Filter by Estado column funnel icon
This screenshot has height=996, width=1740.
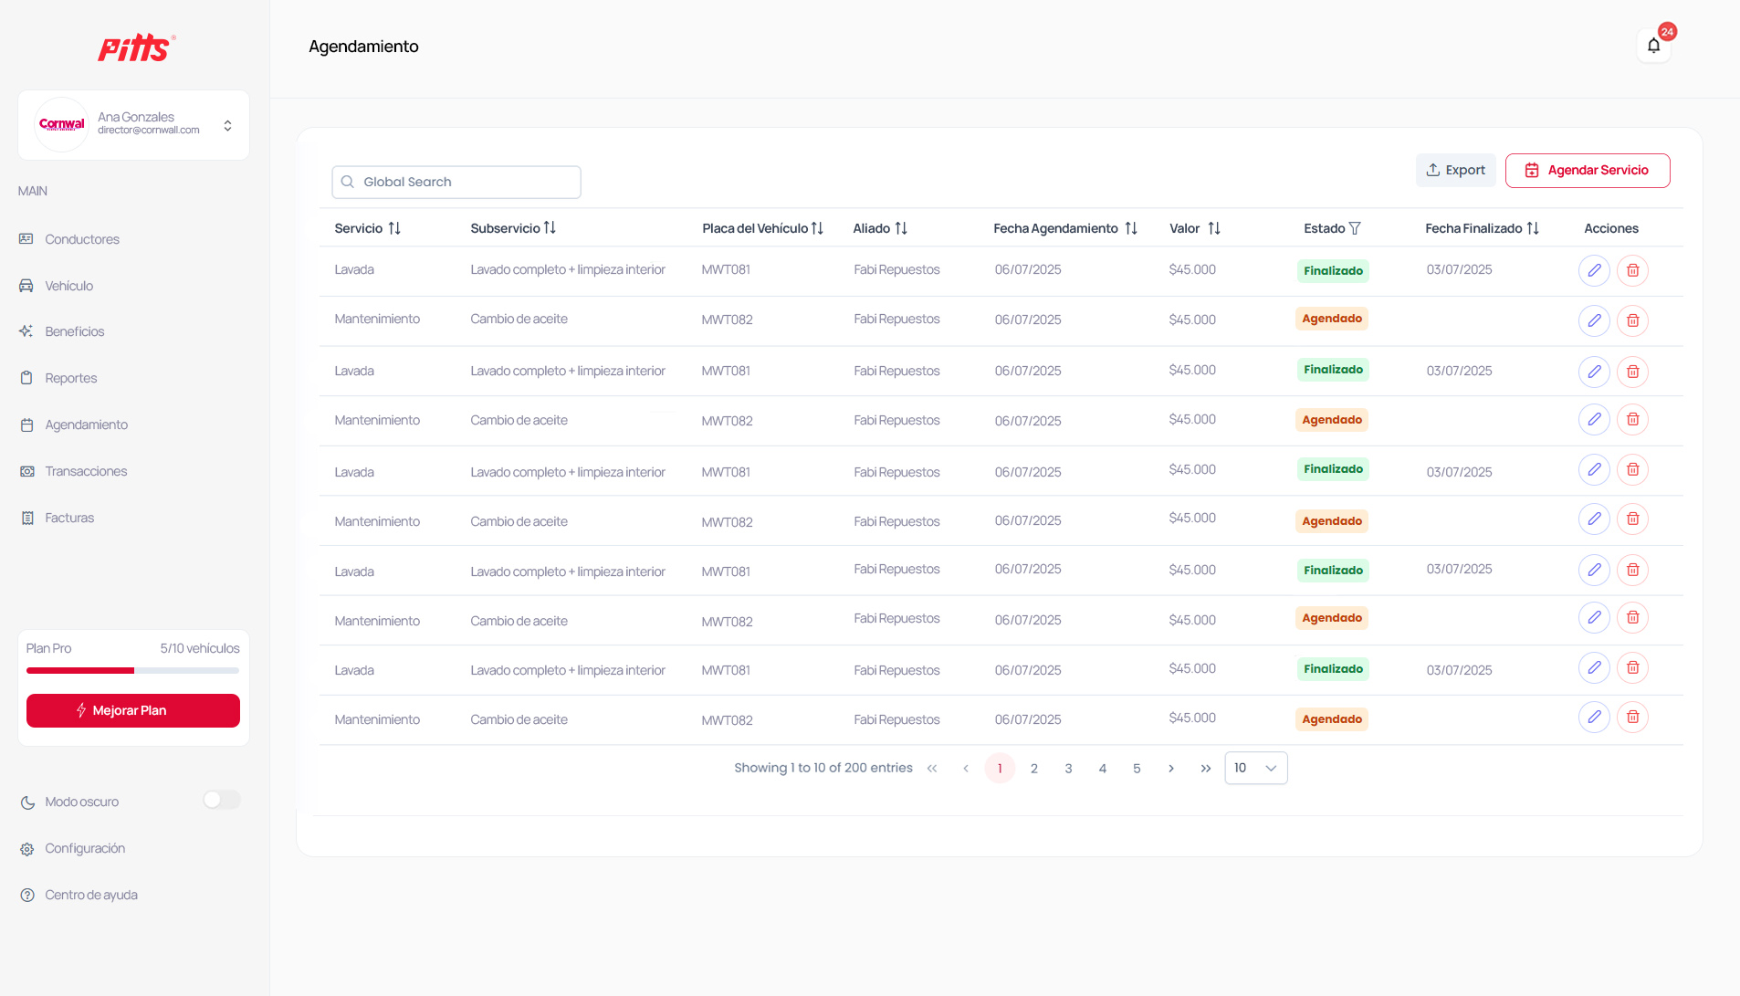[x=1355, y=228]
